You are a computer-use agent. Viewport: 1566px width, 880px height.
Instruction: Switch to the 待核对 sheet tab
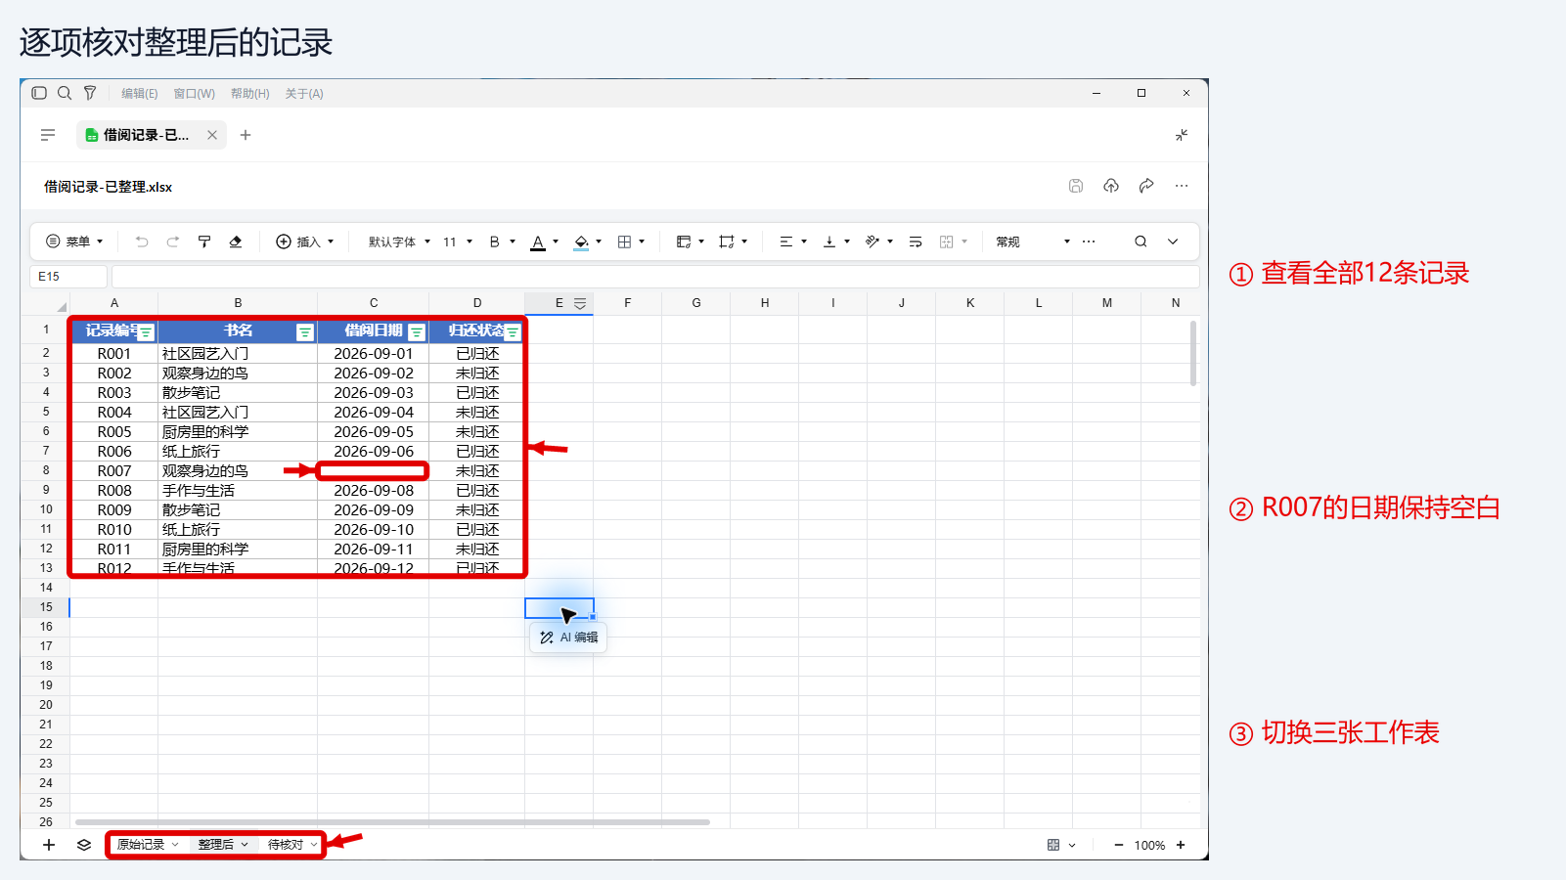(286, 845)
